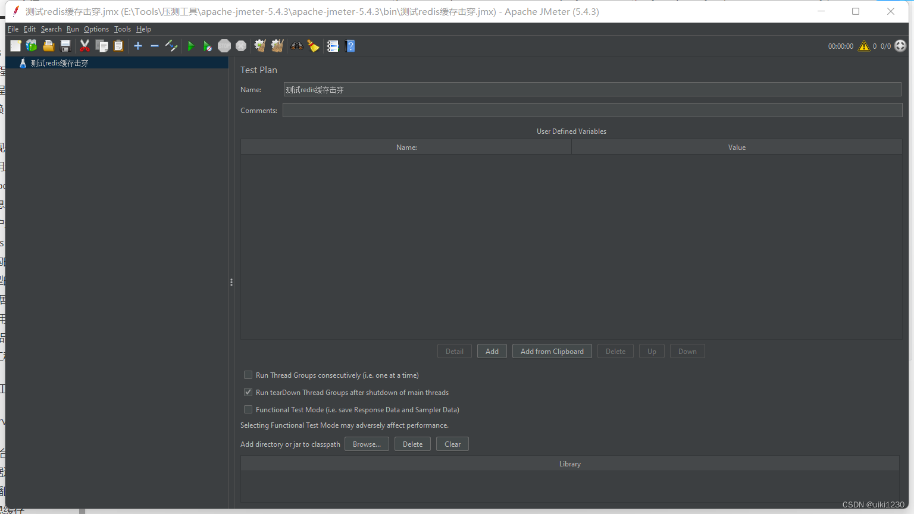The height and width of the screenshot is (514, 914).
Task: Expand all tree nodes with plus icon
Action: pyautogui.click(x=138, y=46)
